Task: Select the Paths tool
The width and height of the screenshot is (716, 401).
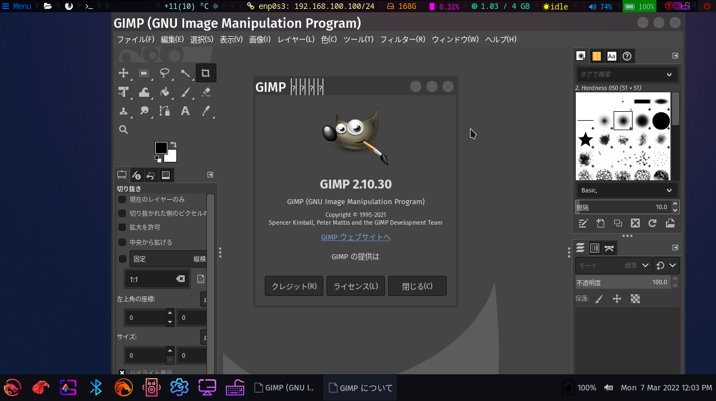Action: tap(165, 111)
